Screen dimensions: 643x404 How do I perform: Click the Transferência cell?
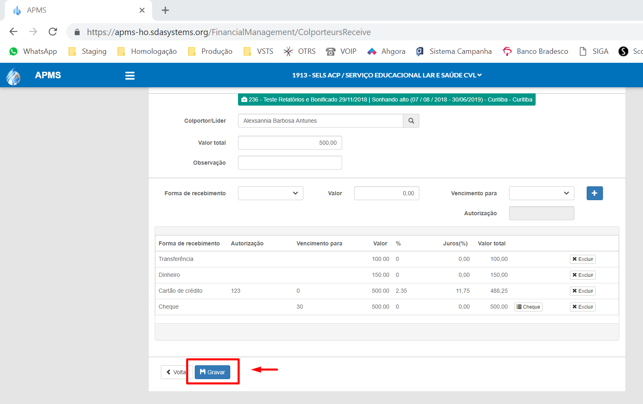click(176, 259)
